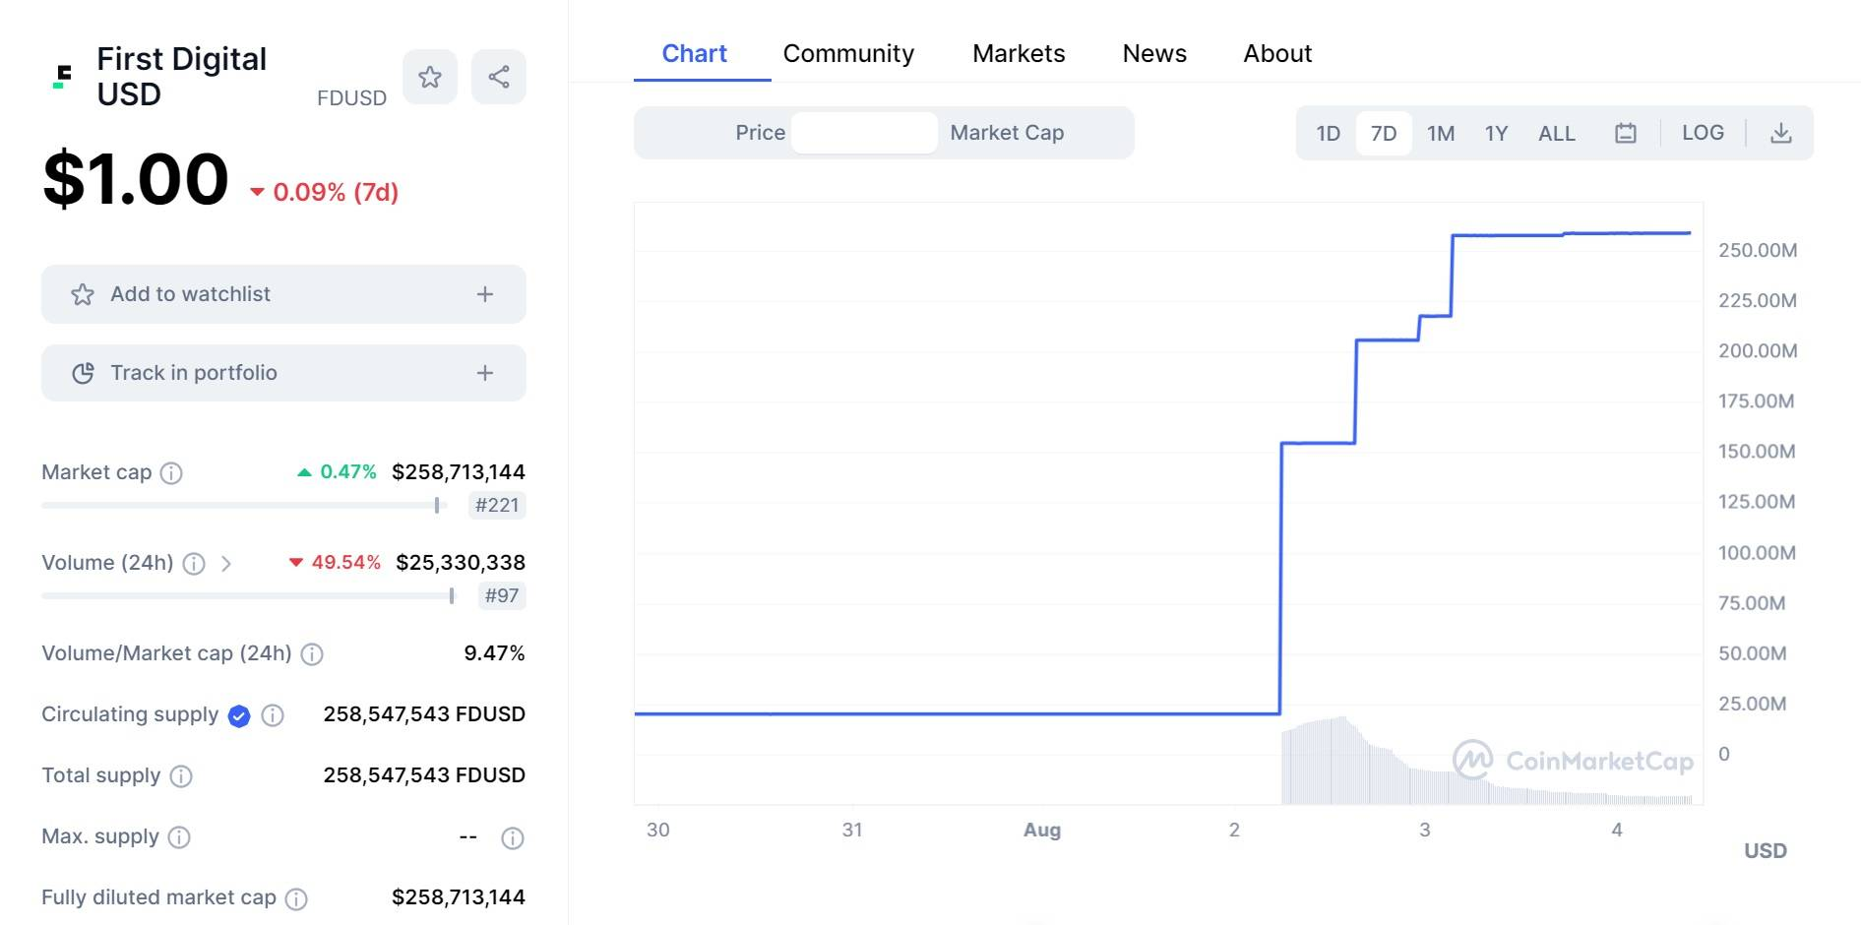Click the $258,713,144 market cap value
This screenshot has height=925, width=1861.
tap(459, 472)
